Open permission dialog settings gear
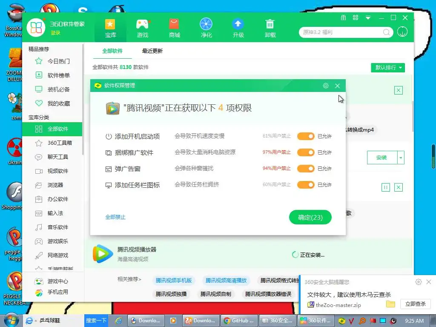 click(x=326, y=86)
